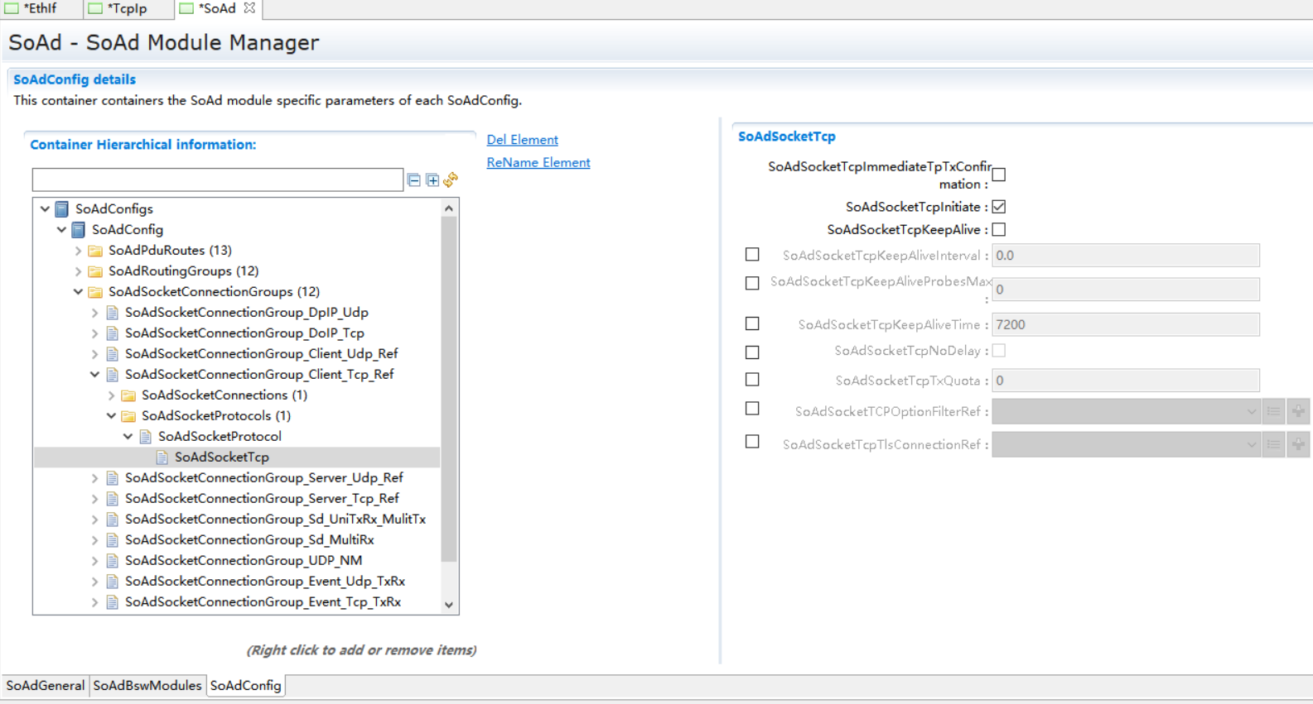
Task: Click the SoAdSocketTcp document icon in the tree
Action: coord(162,457)
